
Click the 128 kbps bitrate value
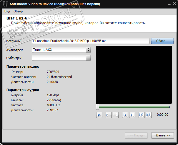(53, 95)
